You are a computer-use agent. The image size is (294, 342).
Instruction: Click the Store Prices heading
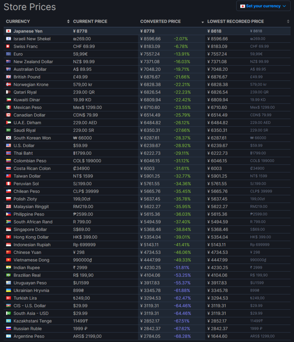click(30, 7)
